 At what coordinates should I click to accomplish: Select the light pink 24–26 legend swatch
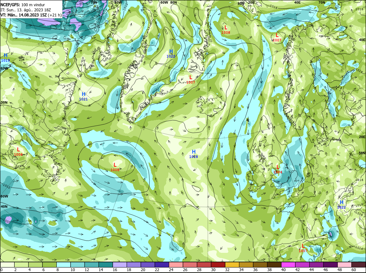176,265
